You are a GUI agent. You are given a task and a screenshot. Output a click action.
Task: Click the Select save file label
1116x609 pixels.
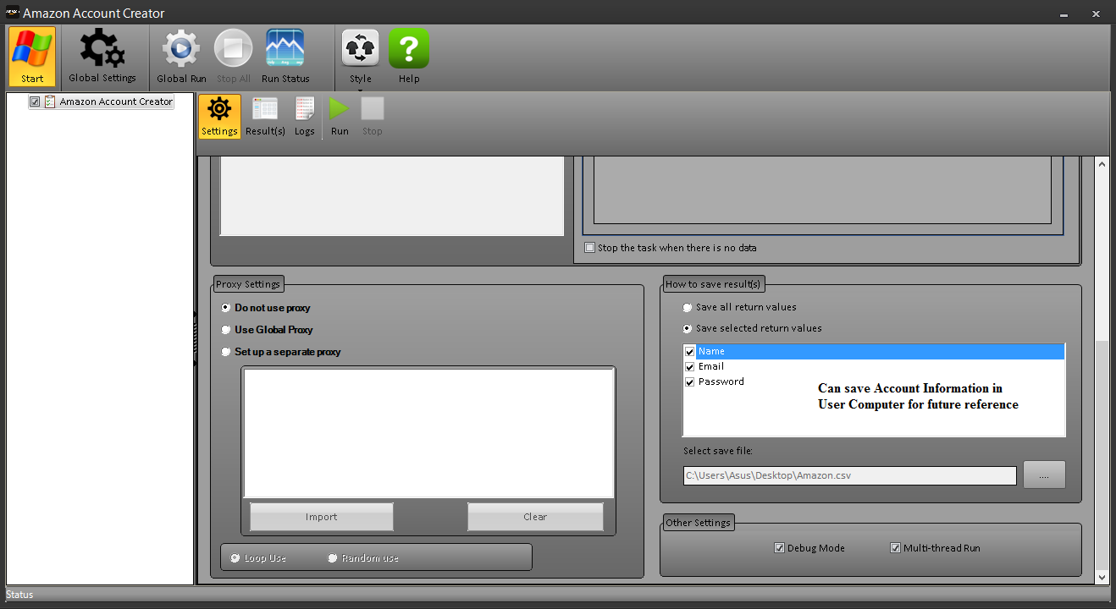[718, 451]
